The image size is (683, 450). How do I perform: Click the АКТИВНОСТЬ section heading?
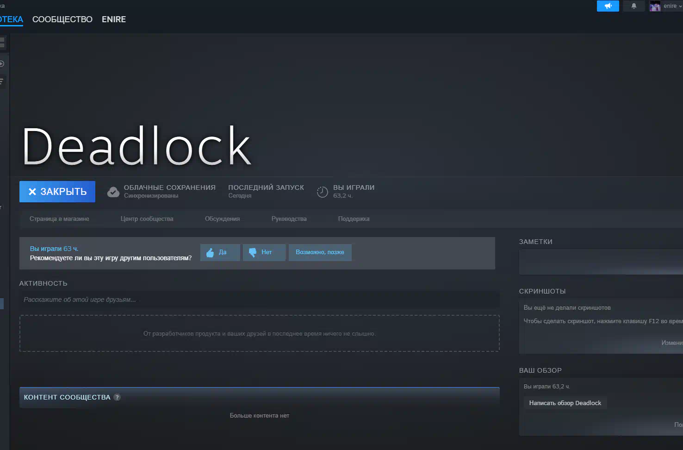click(43, 283)
